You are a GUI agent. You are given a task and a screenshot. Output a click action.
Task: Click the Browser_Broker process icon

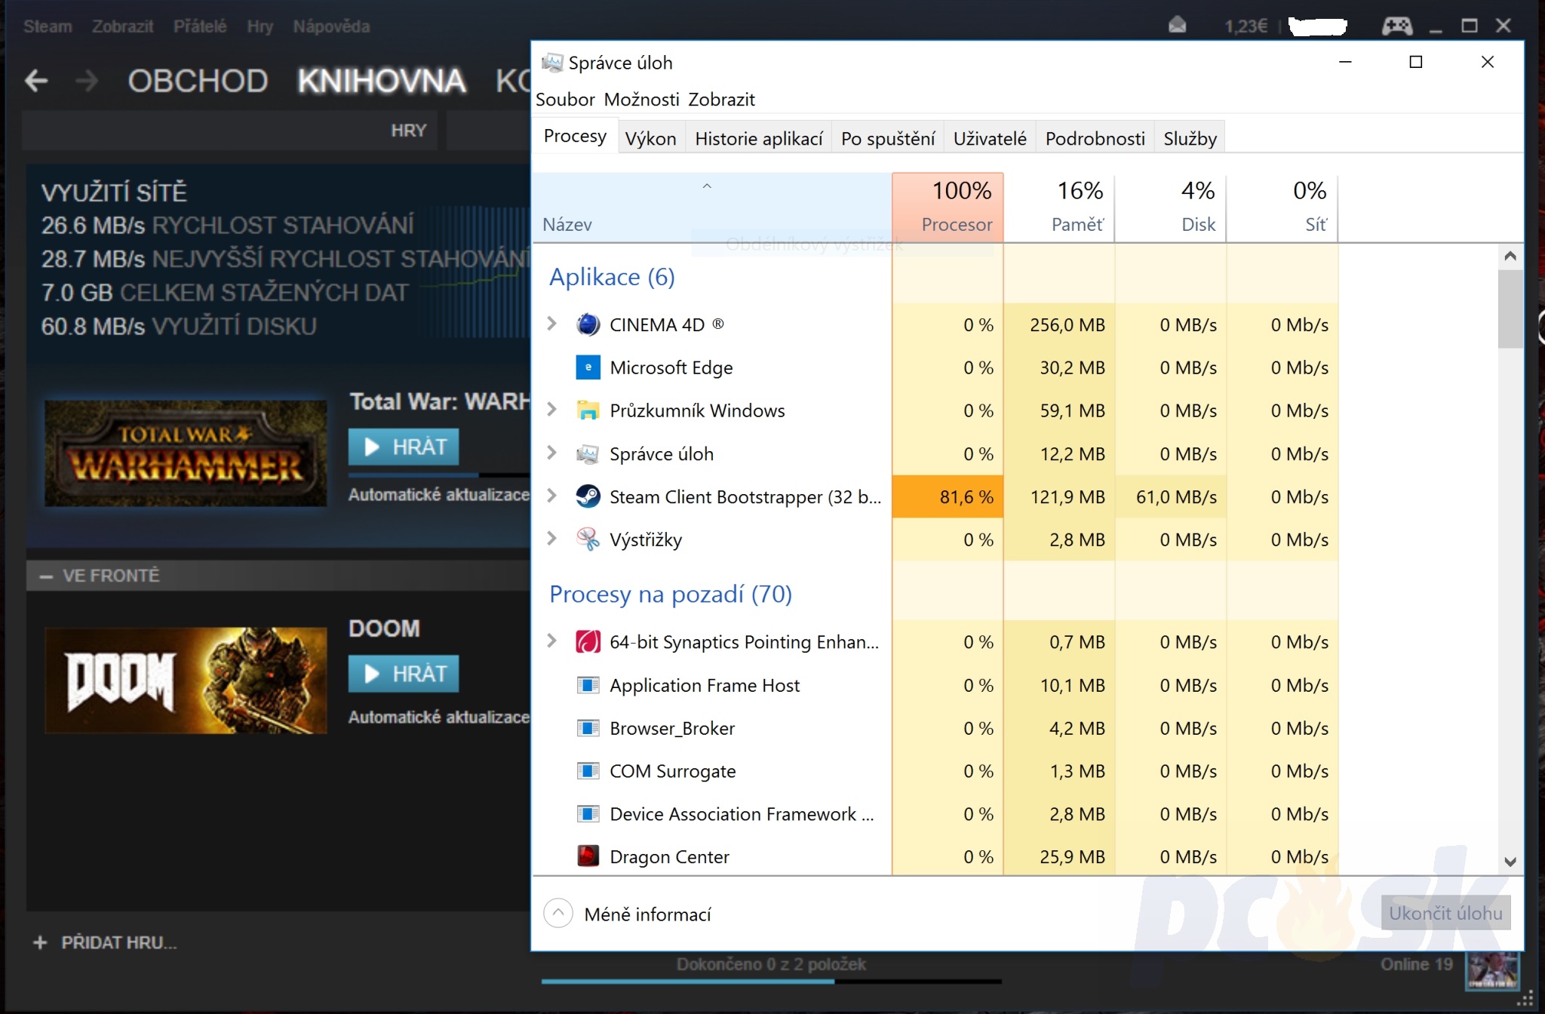[x=588, y=728]
